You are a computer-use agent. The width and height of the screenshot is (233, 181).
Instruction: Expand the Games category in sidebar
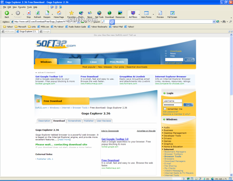(168, 141)
